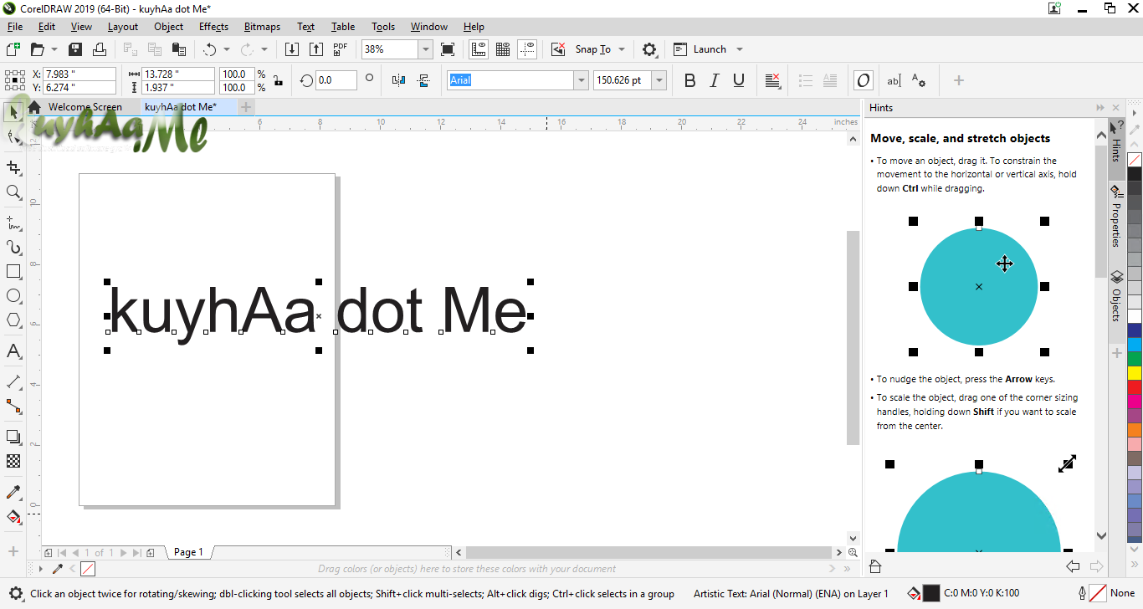Open the Edit Text dialog (ab icon)

coord(894,80)
